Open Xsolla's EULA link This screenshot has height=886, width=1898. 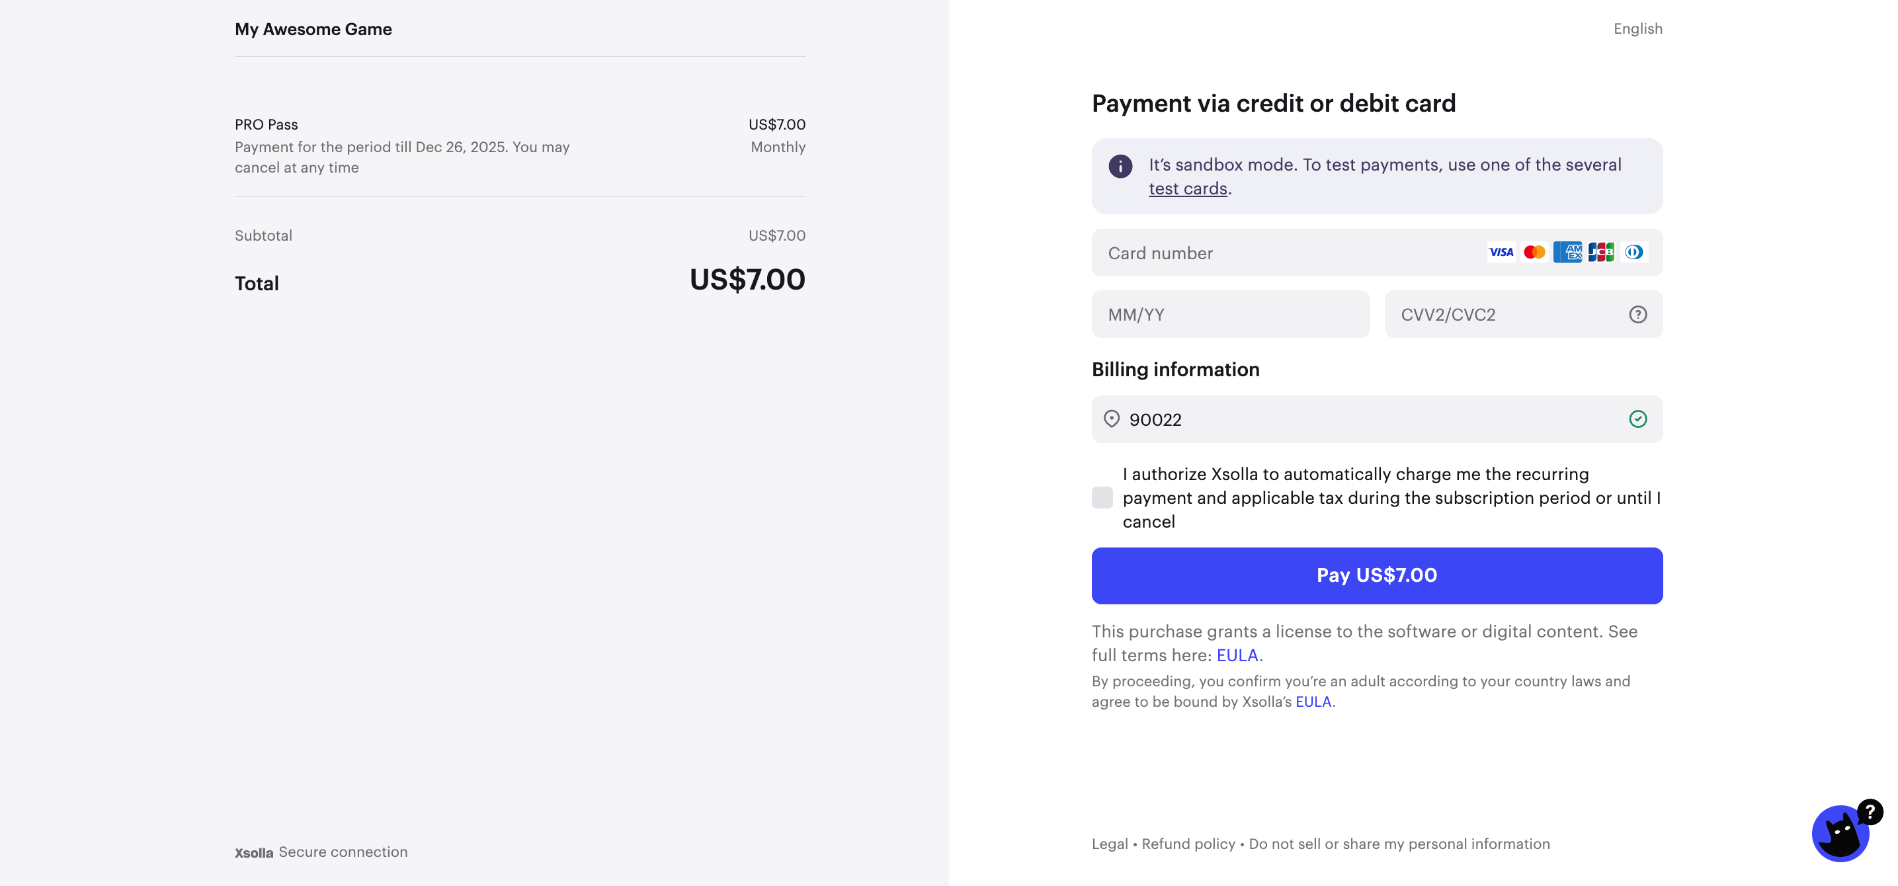pyautogui.click(x=1313, y=702)
